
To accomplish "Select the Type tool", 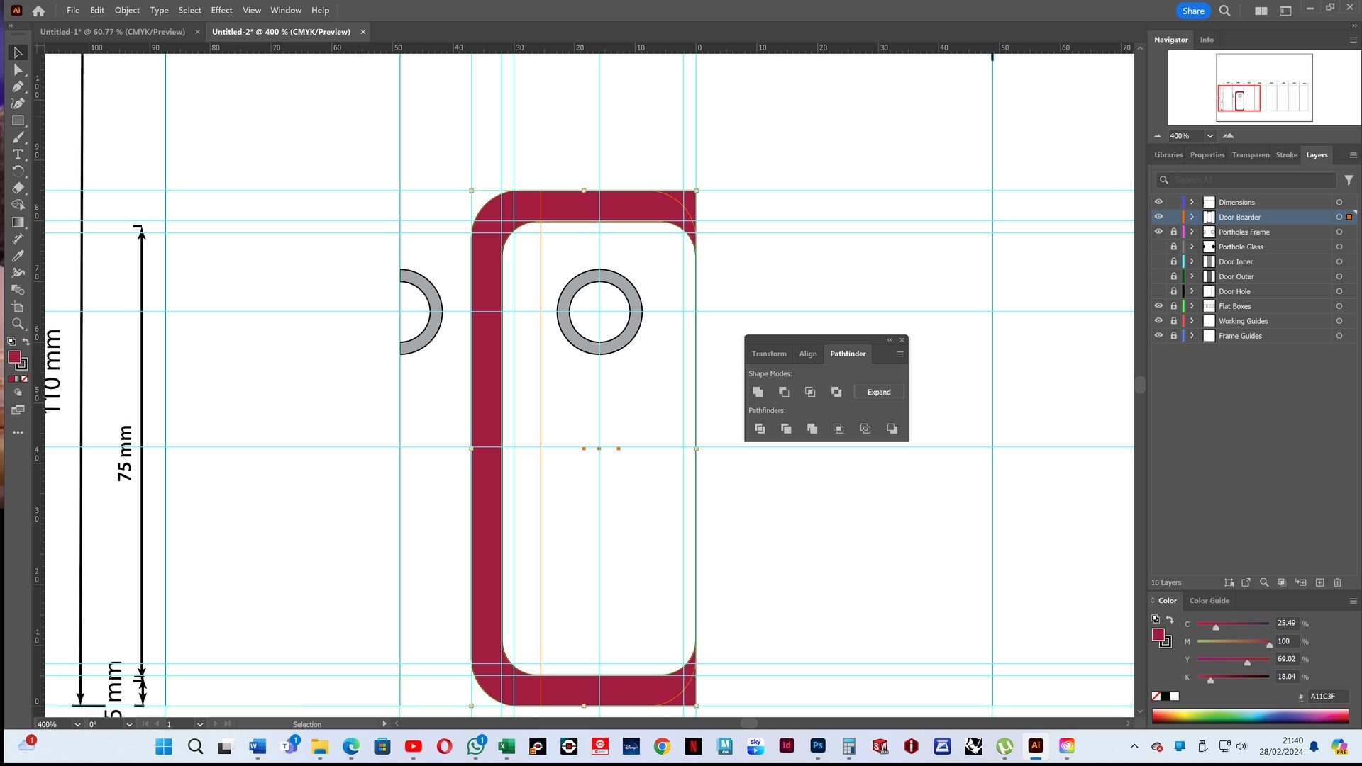I will 18,154.
